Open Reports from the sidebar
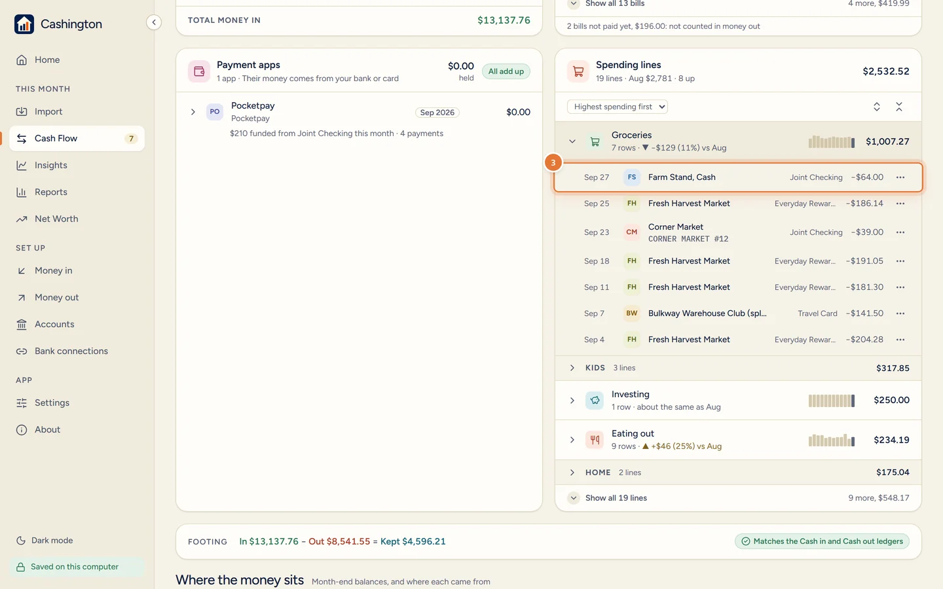The height and width of the screenshot is (589, 943). coord(77,192)
